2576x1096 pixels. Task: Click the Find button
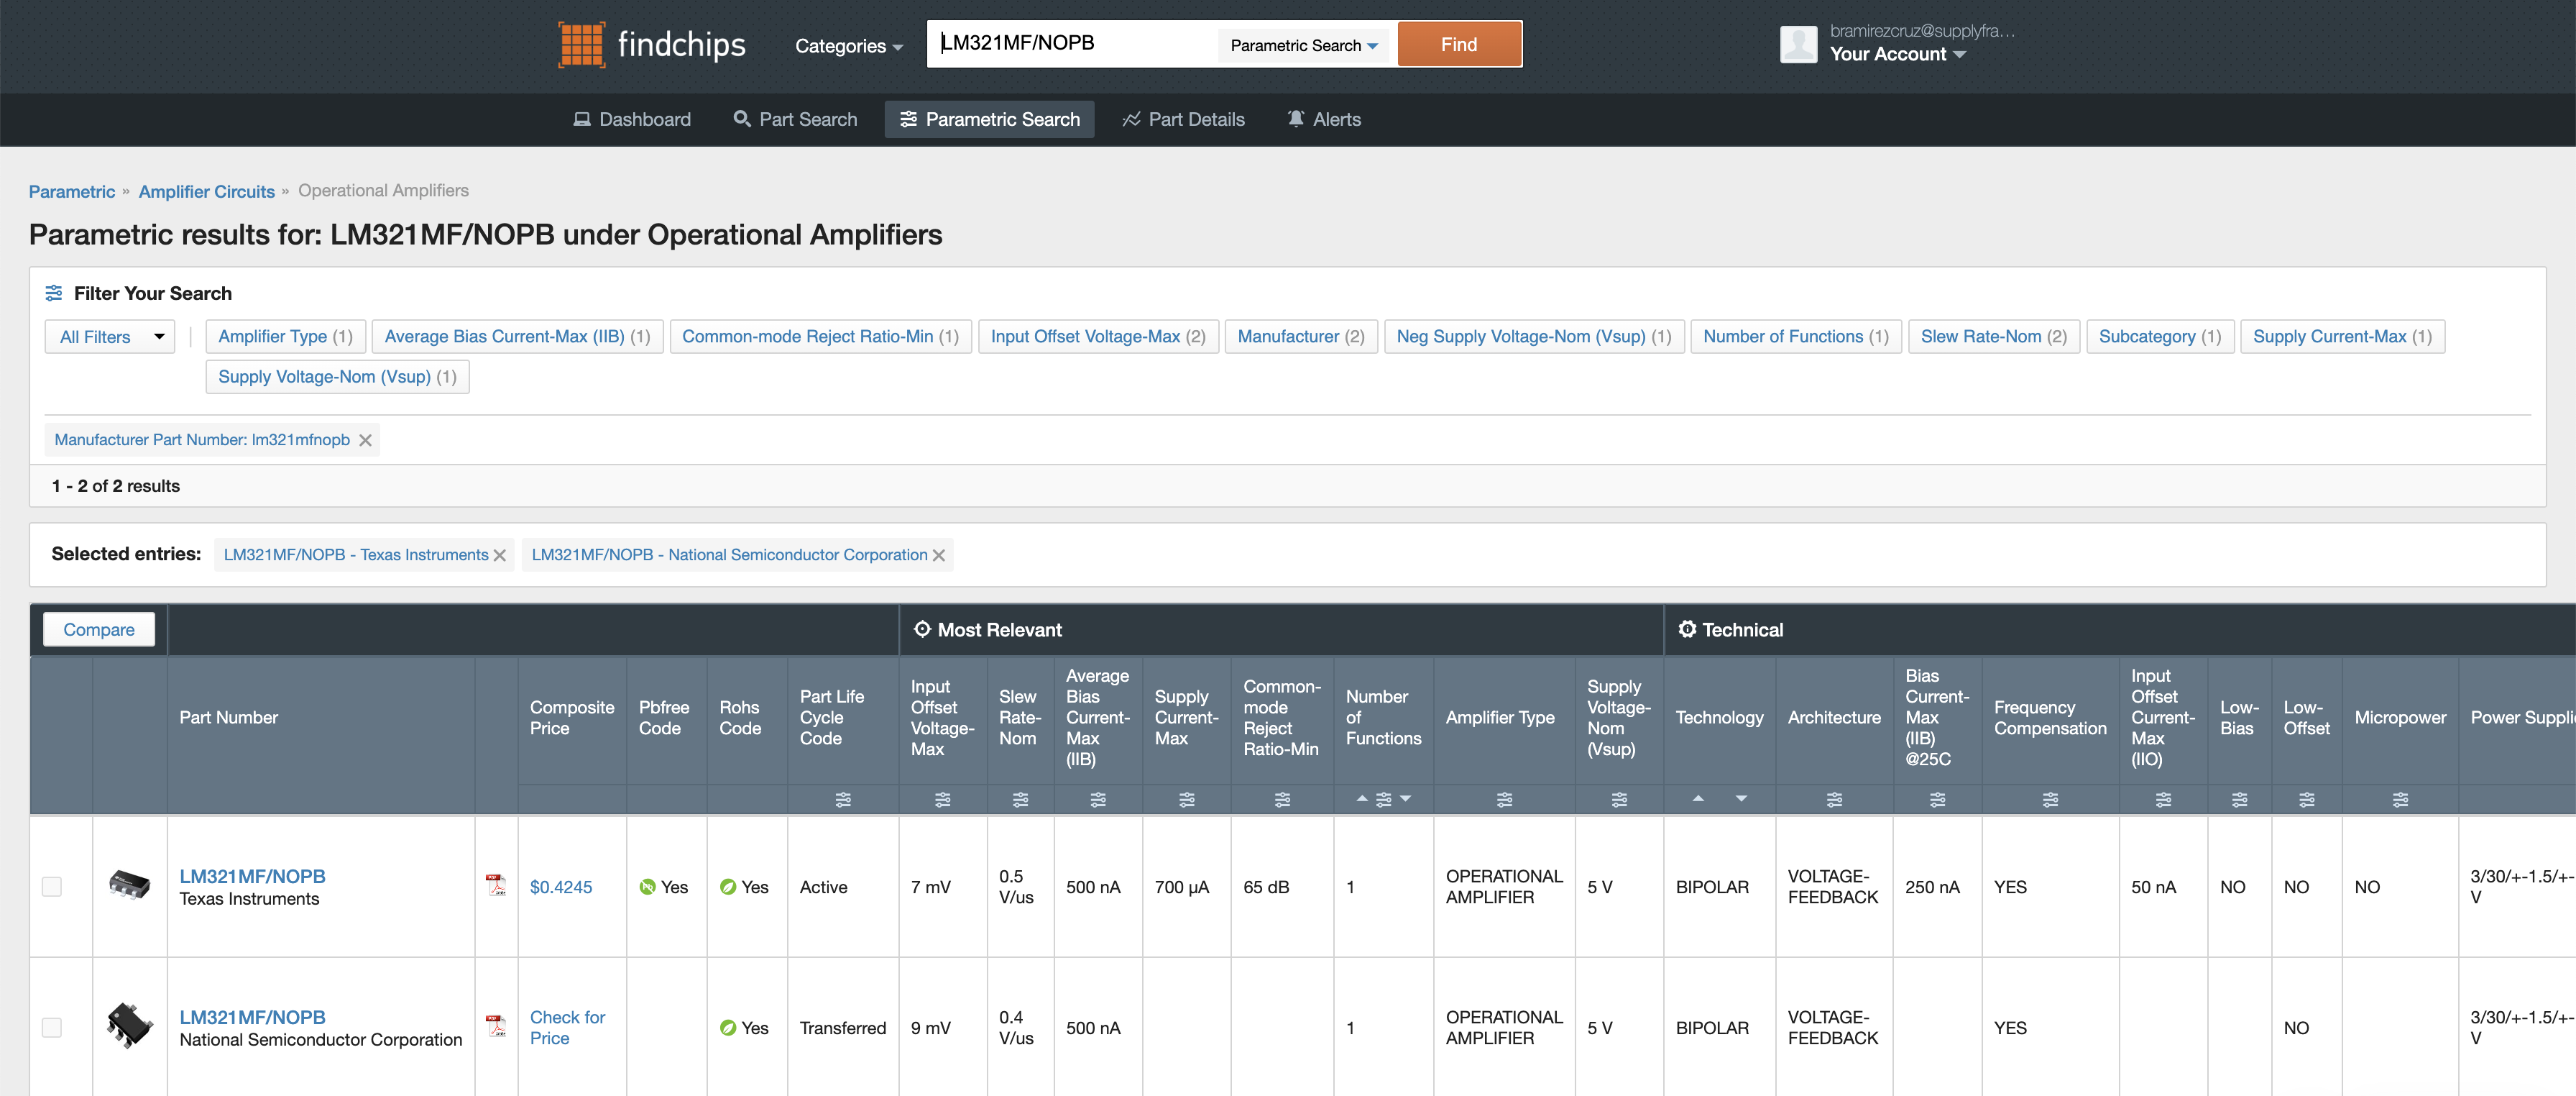coord(1459,44)
